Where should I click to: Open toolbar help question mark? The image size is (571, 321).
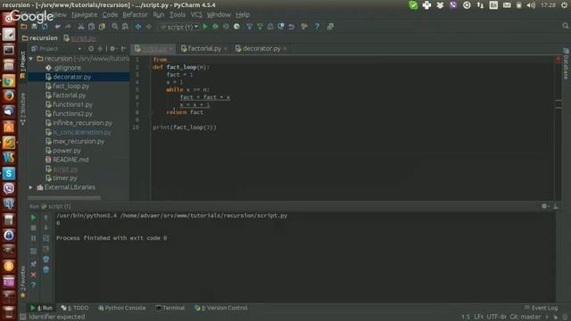(x=318, y=27)
